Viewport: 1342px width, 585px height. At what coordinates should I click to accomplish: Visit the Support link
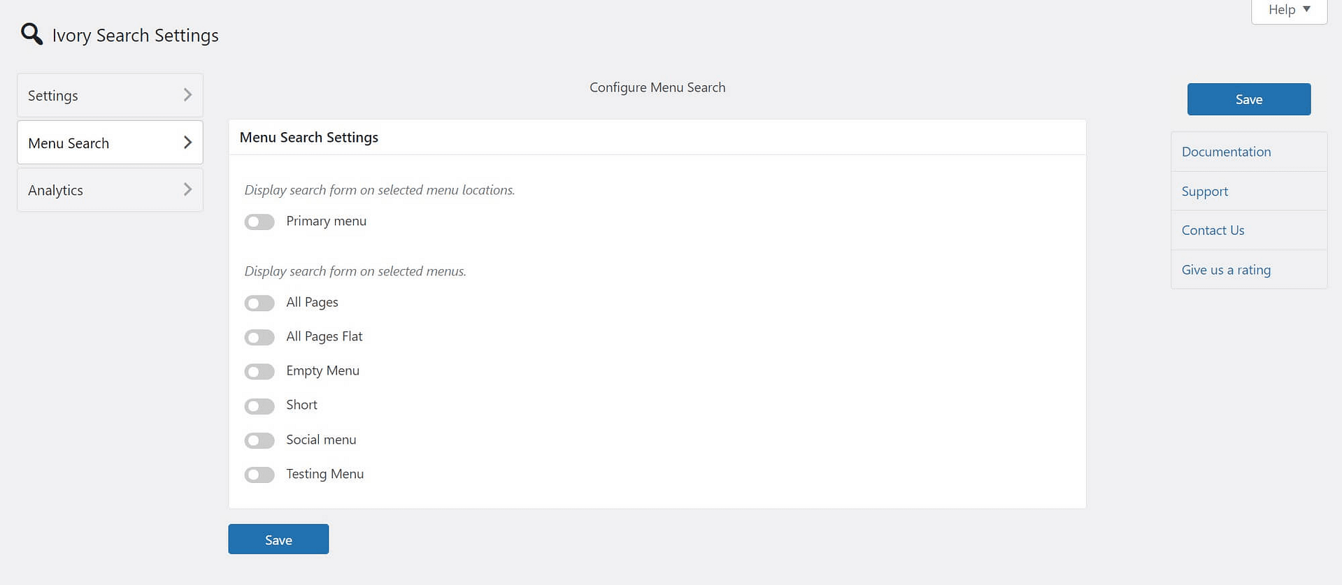[1204, 192]
